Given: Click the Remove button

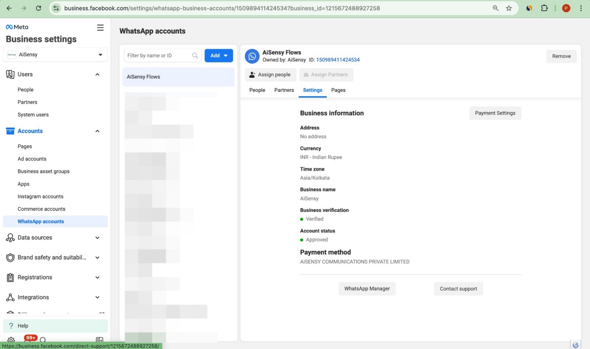Looking at the screenshot, I should click(x=561, y=56).
